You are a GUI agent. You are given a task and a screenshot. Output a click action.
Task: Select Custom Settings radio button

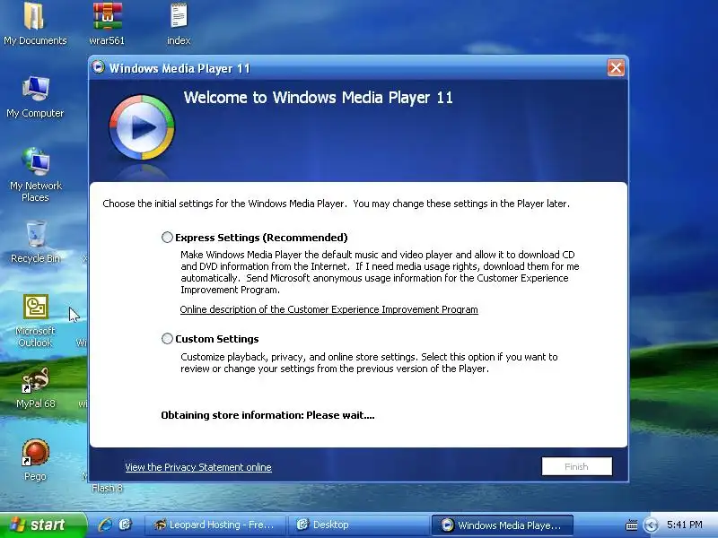click(x=167, y=339)
